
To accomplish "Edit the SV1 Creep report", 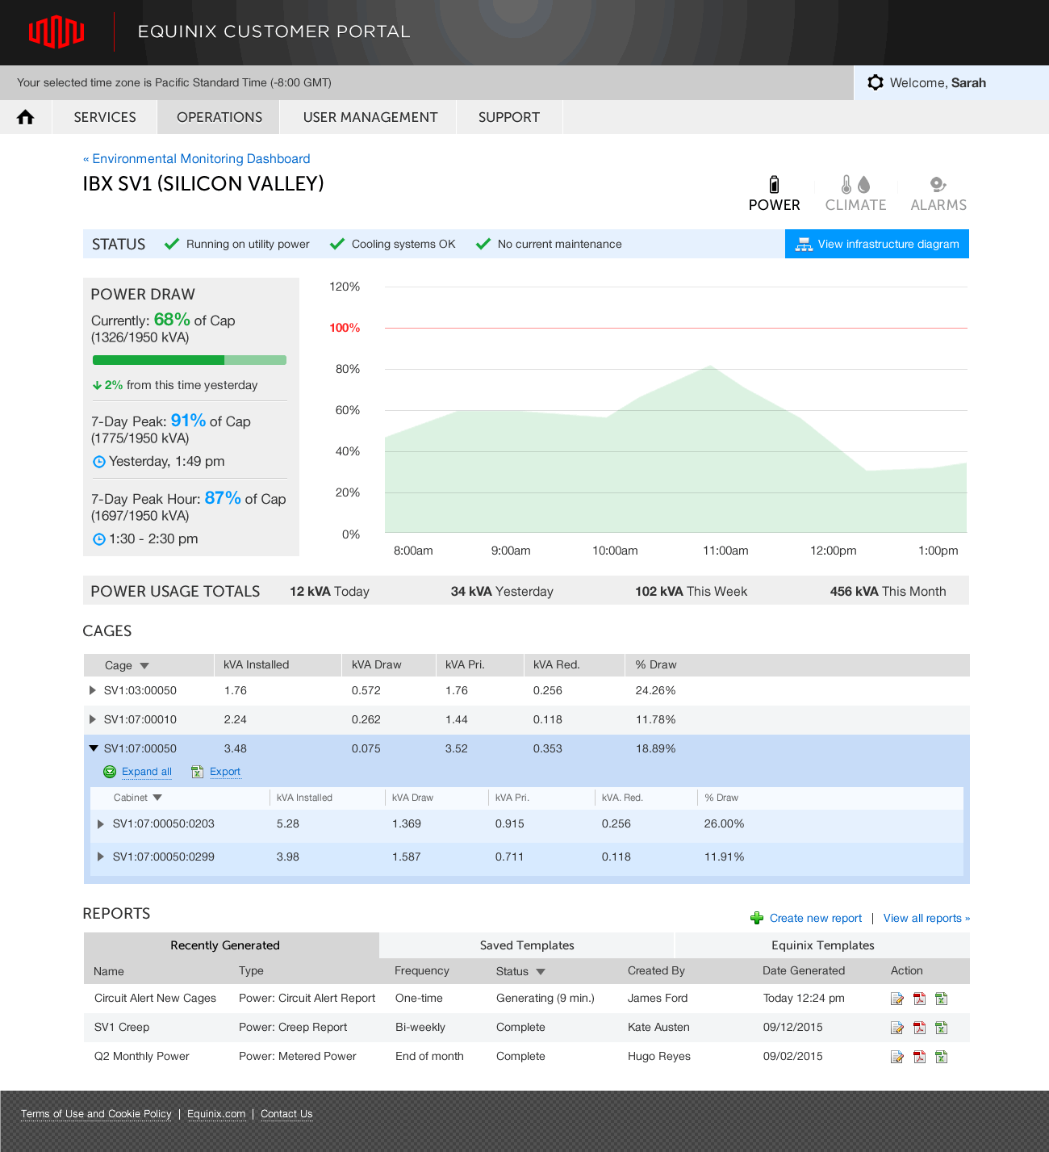I will coord(896,1028).
